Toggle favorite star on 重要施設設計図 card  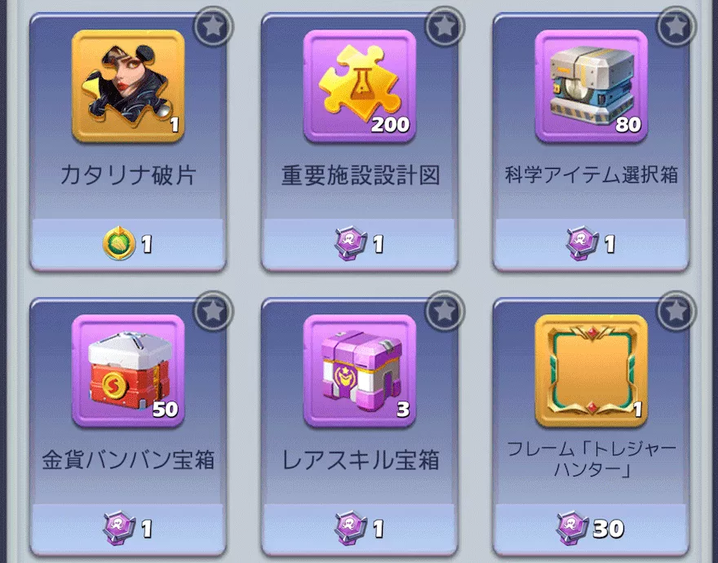coord(445,27)
